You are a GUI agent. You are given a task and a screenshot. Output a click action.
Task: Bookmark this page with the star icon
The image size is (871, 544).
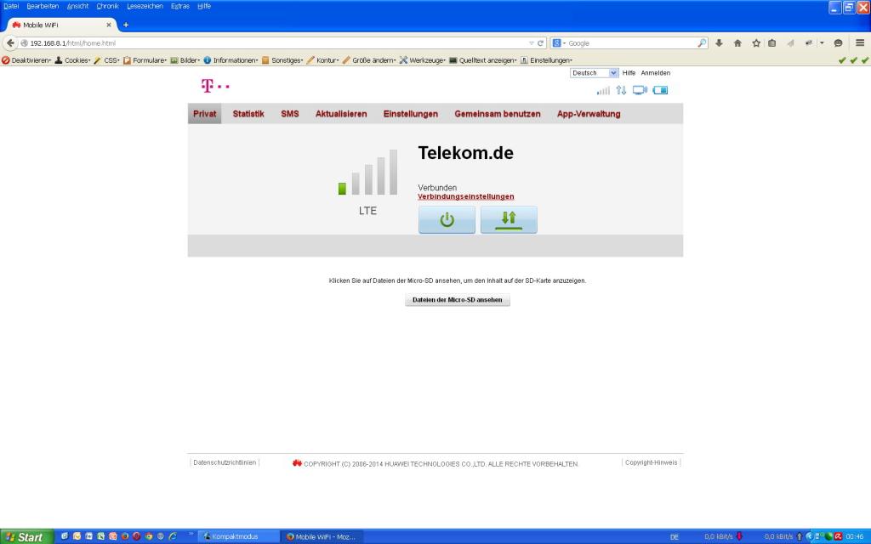(x=756, y=42)
